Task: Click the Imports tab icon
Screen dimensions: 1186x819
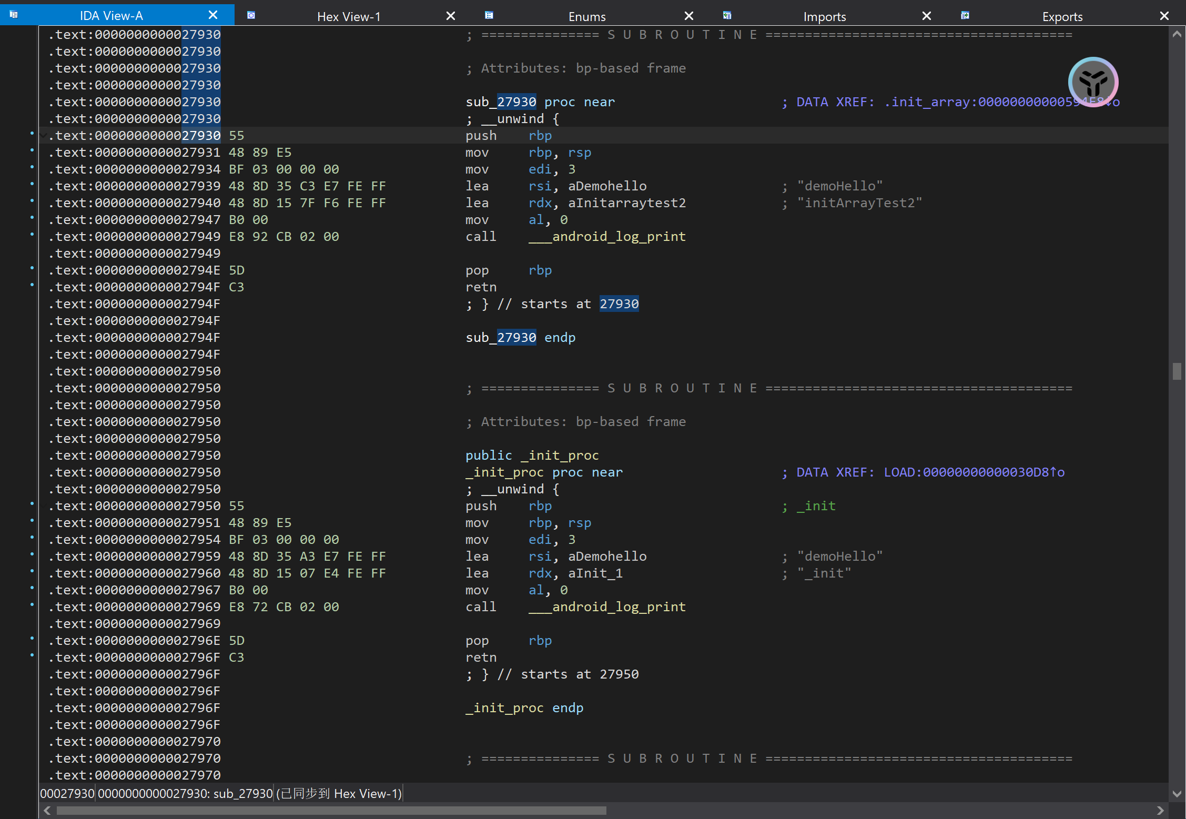Action: point(727,15)
